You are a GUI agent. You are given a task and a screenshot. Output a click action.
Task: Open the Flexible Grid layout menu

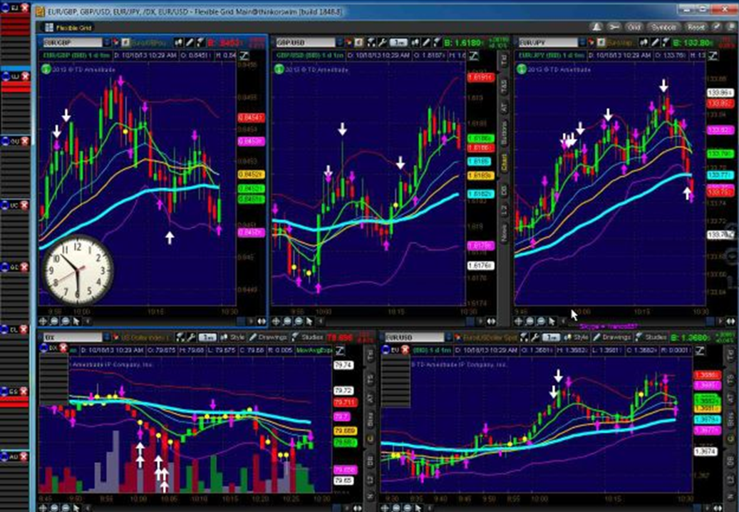coord(68,27)
